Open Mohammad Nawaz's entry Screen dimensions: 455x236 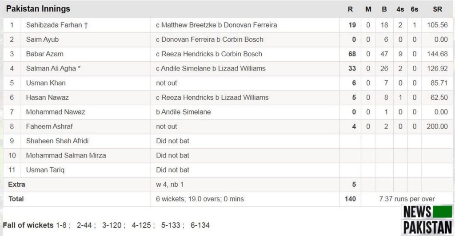pos(55,112)
